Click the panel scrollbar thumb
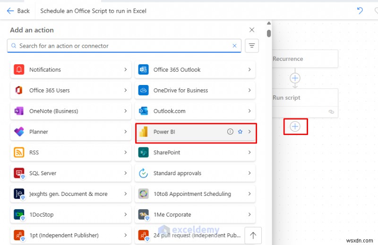The image size is (378, 245). [269, 34]
